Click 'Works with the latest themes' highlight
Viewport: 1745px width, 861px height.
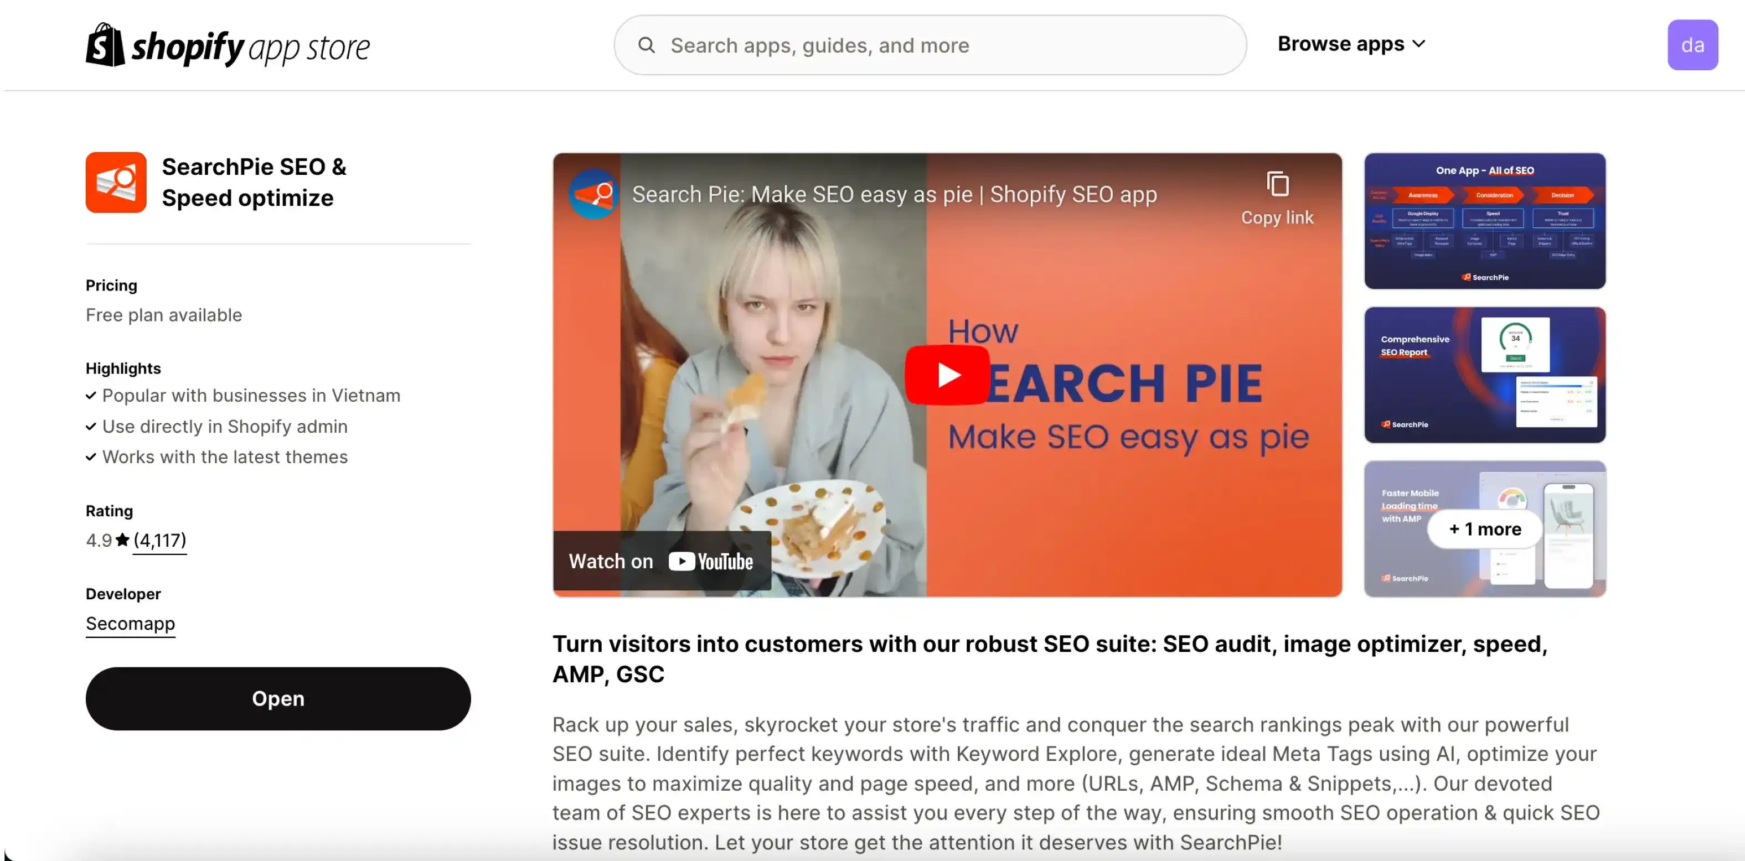(225, 457)
